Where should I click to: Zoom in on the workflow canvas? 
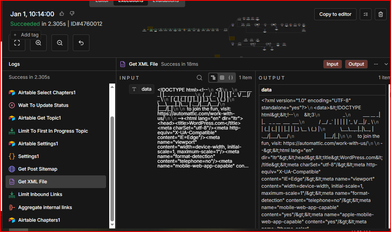click(x=38, y=43)
